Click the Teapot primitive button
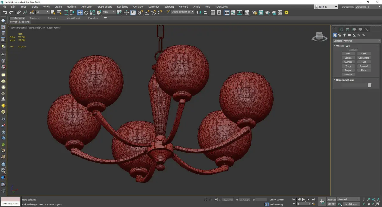The width and height of the screenshot is (382, 207). 348,70
